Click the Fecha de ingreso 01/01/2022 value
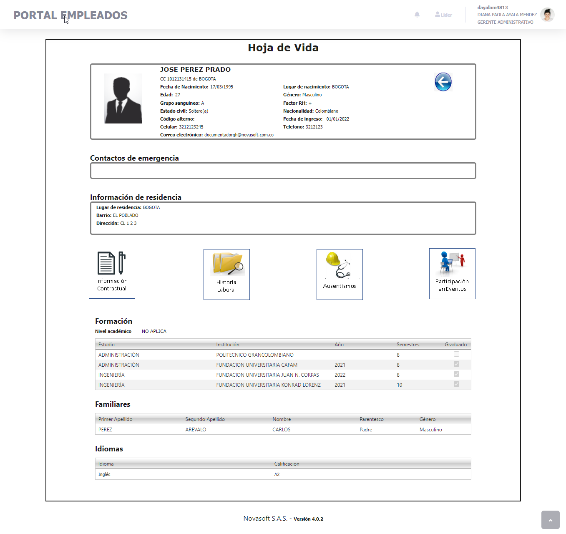 pos(338,119)
